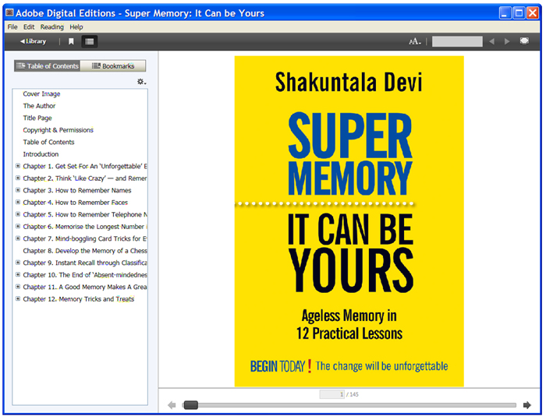Open Chapter 3 How to Remember Names
The width and height of the screenshot is (546, 420).
point(77,190)
